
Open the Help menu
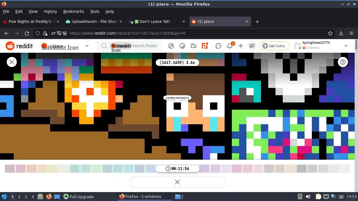[110, 11]
